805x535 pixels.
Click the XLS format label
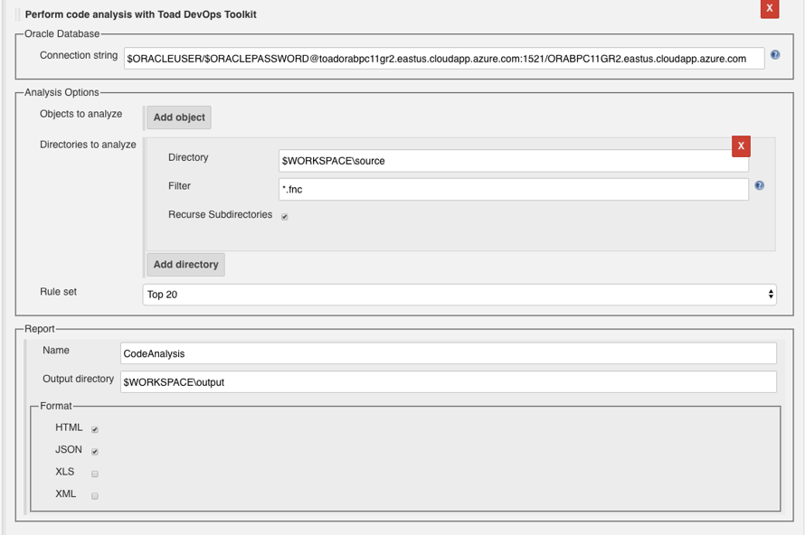tap(65, 472)
